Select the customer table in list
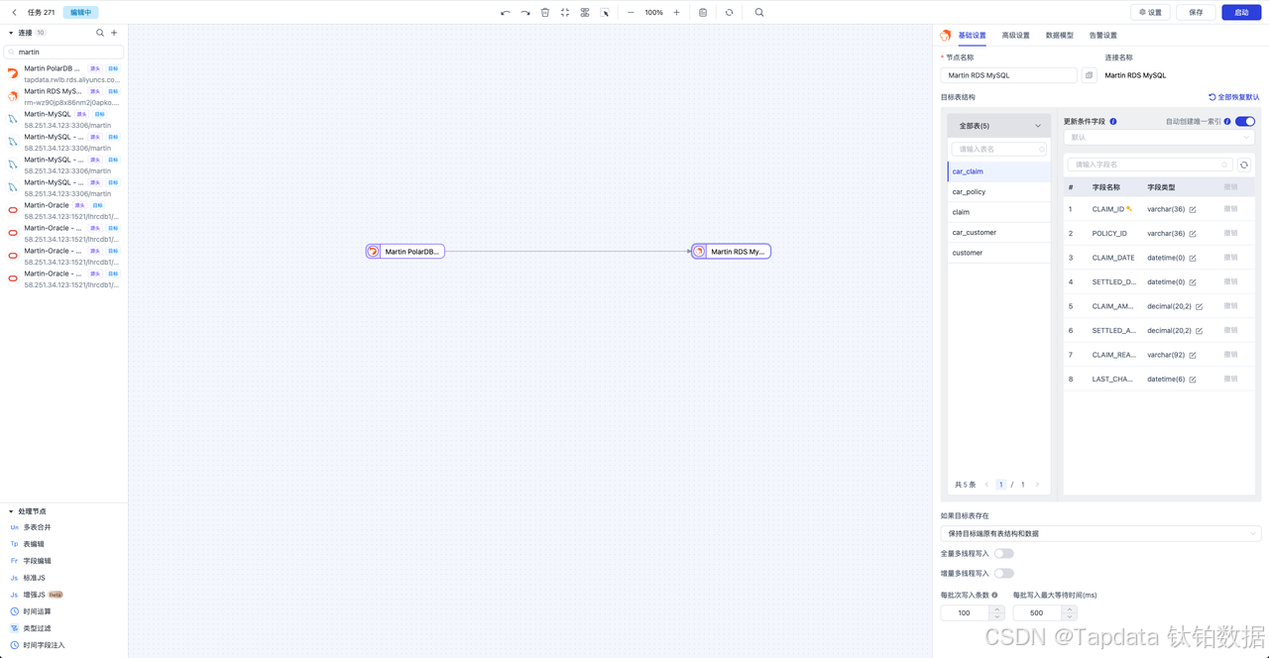1269x658 pixels. tap(999, 253)
